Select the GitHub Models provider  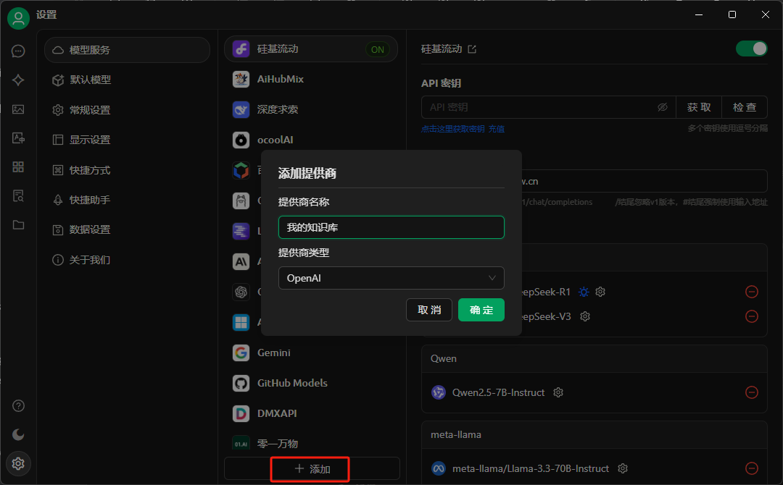pyautogui.click(x=311, y=384)
